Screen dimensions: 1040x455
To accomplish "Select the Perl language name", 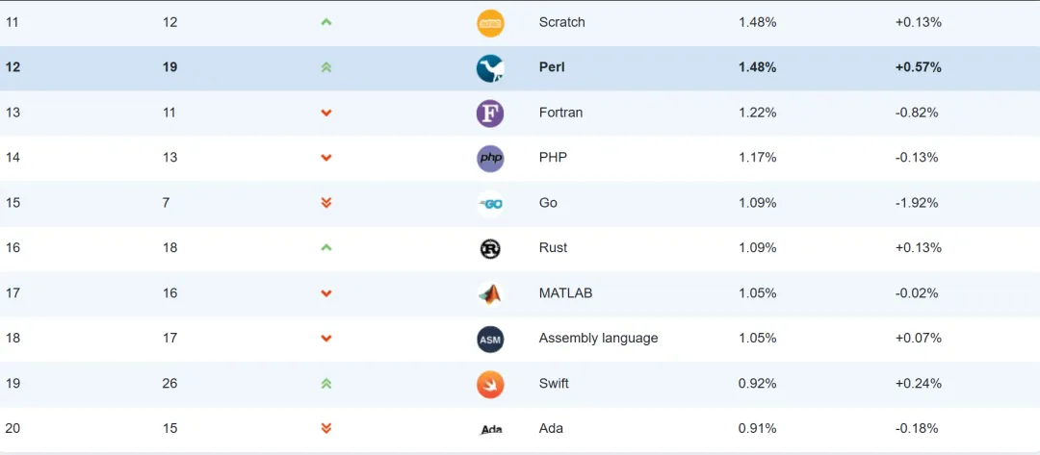I will (552, 67).
